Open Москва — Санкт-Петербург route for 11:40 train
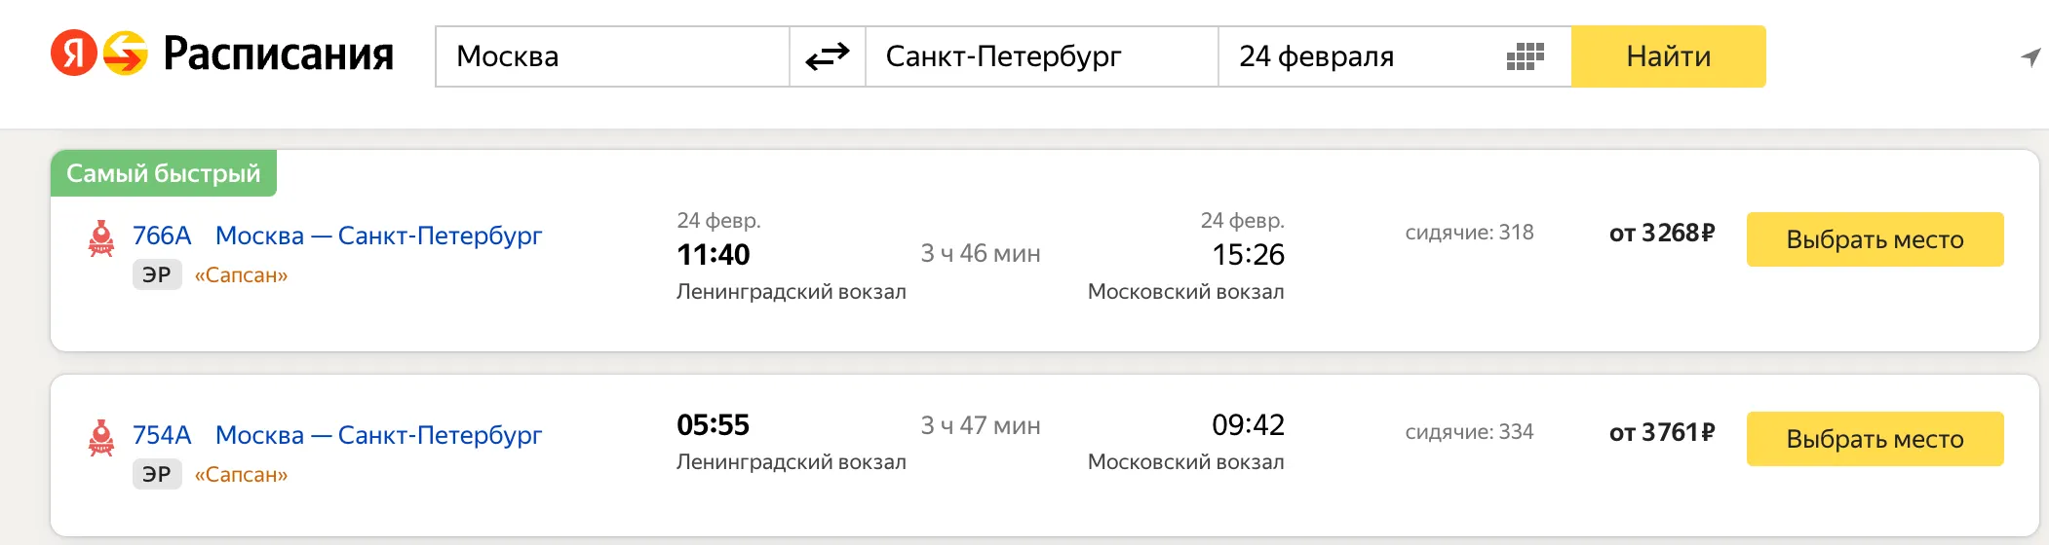The height and width of the screenshot is (545, 2049). [378, 236]
